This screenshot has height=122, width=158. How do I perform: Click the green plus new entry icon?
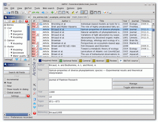tap(52, 12)
